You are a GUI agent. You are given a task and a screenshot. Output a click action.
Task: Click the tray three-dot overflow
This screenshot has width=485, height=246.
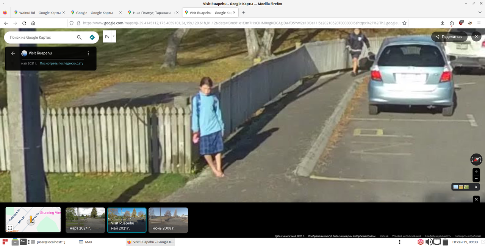click(400, 242)
